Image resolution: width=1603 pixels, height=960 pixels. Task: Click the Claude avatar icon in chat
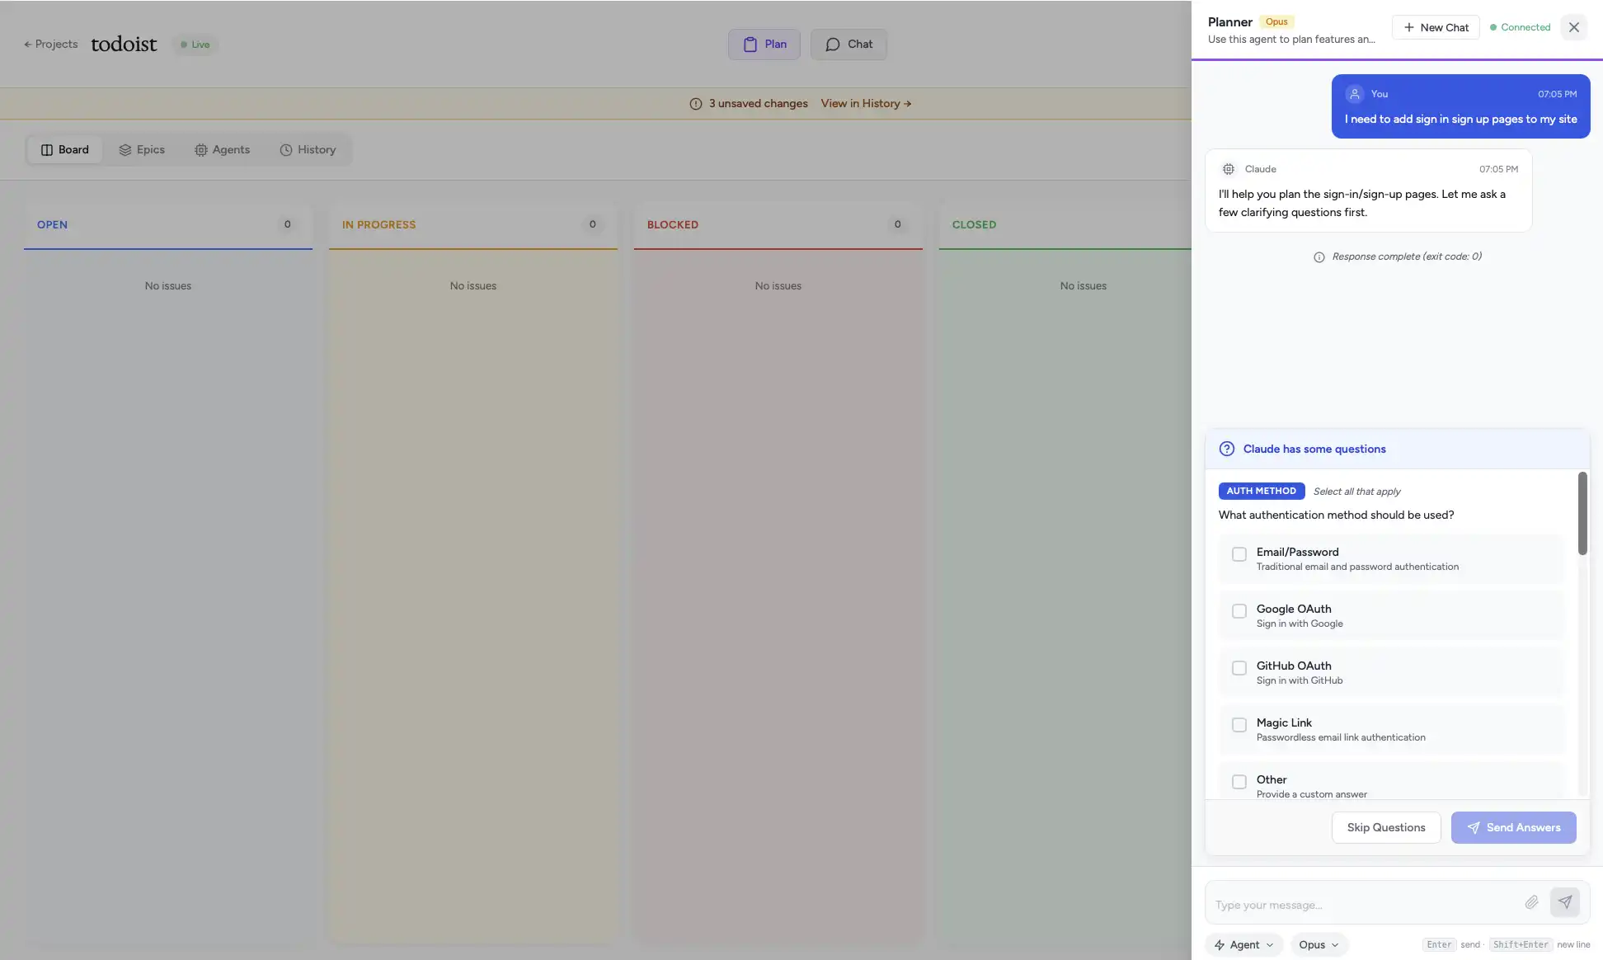1229,169
